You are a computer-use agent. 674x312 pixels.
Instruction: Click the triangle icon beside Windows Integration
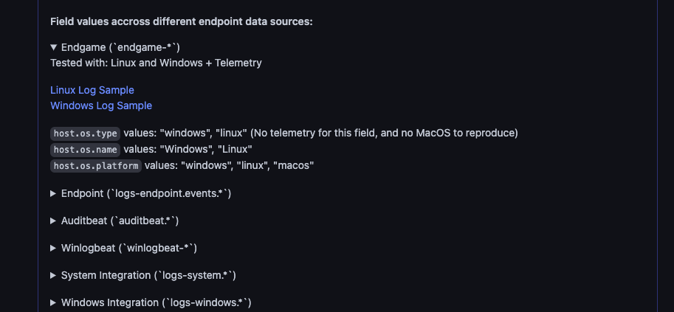(53, 302)
